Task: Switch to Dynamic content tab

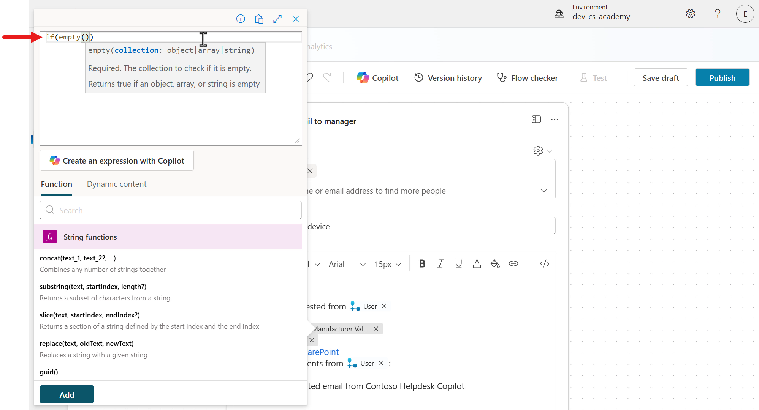Action: 116,184
